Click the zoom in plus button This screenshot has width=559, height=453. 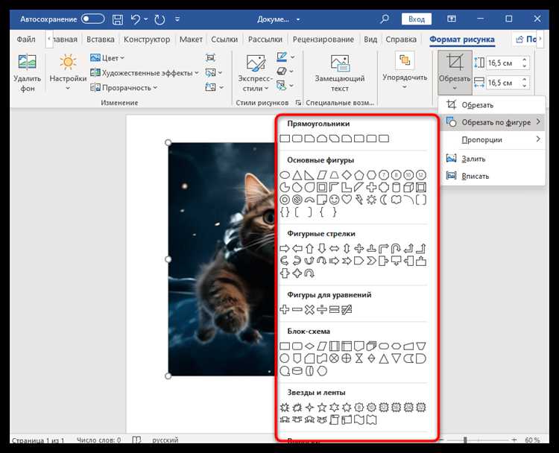coord(514,440)
